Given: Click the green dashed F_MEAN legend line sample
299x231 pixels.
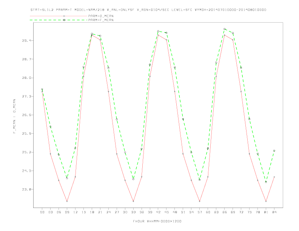Looking at the screenshot, I should [59, 20].
